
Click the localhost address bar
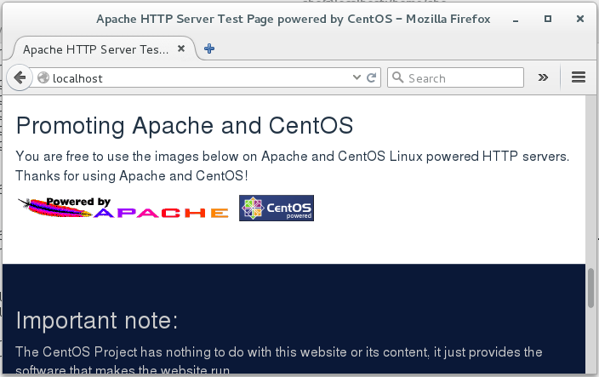tap(206, 77)
